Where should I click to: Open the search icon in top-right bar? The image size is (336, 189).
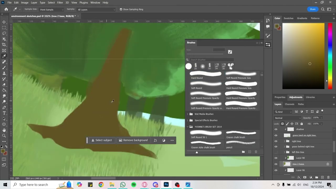323,9
